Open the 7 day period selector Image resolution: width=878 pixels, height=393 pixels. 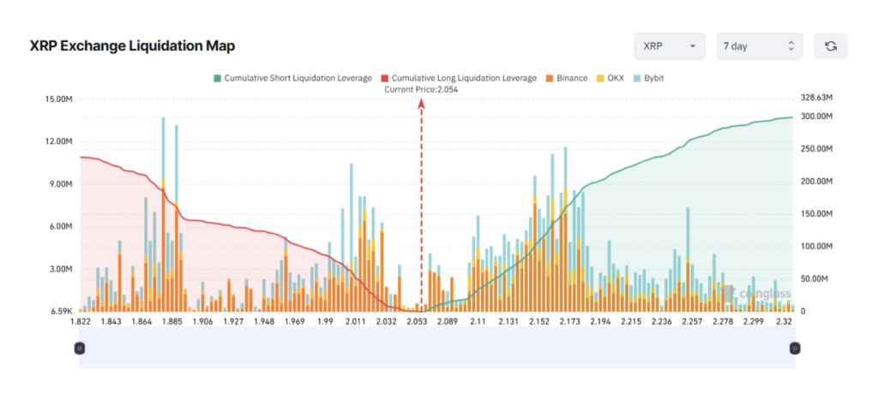759,46
